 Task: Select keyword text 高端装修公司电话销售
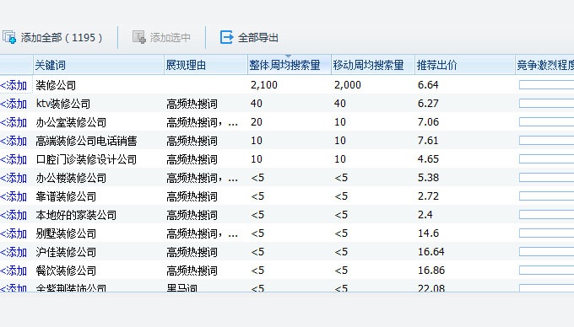86,141
